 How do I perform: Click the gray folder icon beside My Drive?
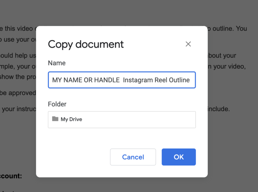[x=55, y=119]
